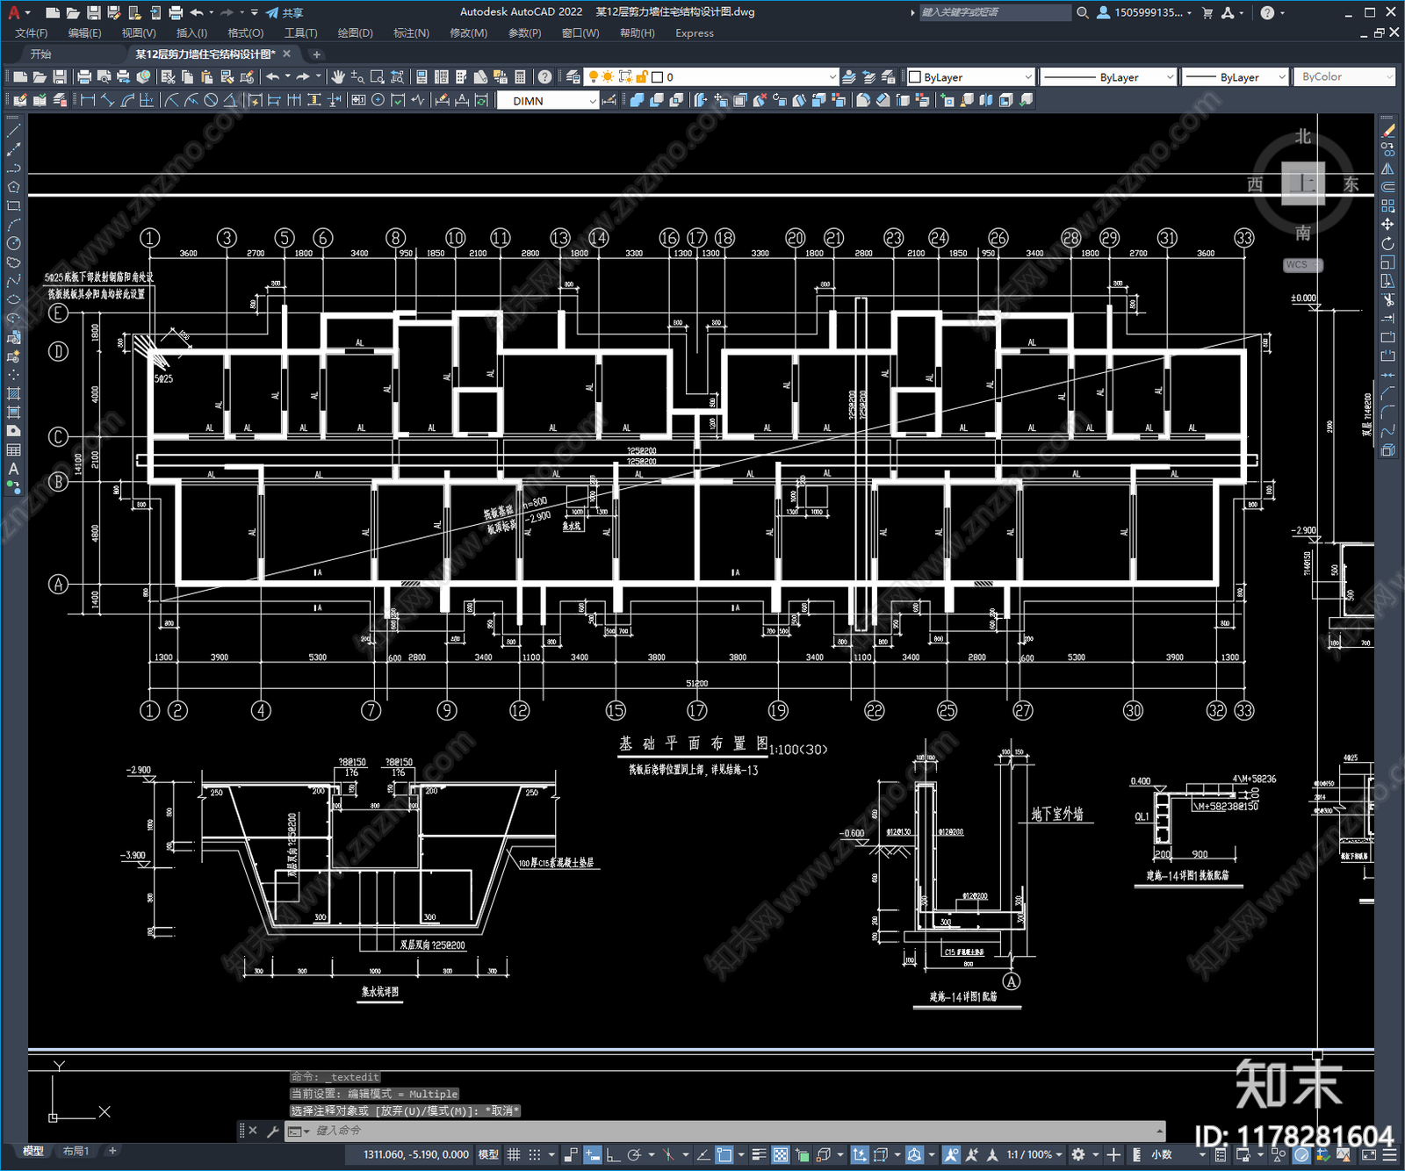Image resolution: width=1405 pixels, height=1171 pixels.
Task: Select the Table tool
Action: (x=13, y=450)
